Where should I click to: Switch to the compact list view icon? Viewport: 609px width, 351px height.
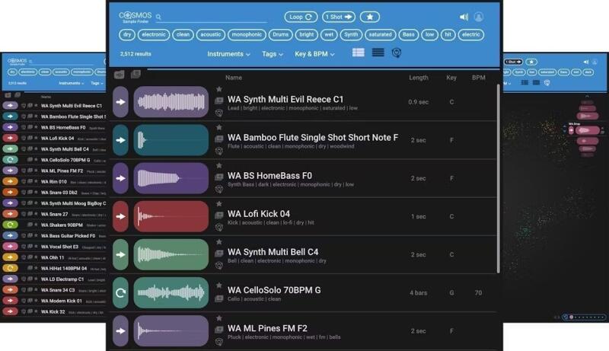tap(378, 53)
